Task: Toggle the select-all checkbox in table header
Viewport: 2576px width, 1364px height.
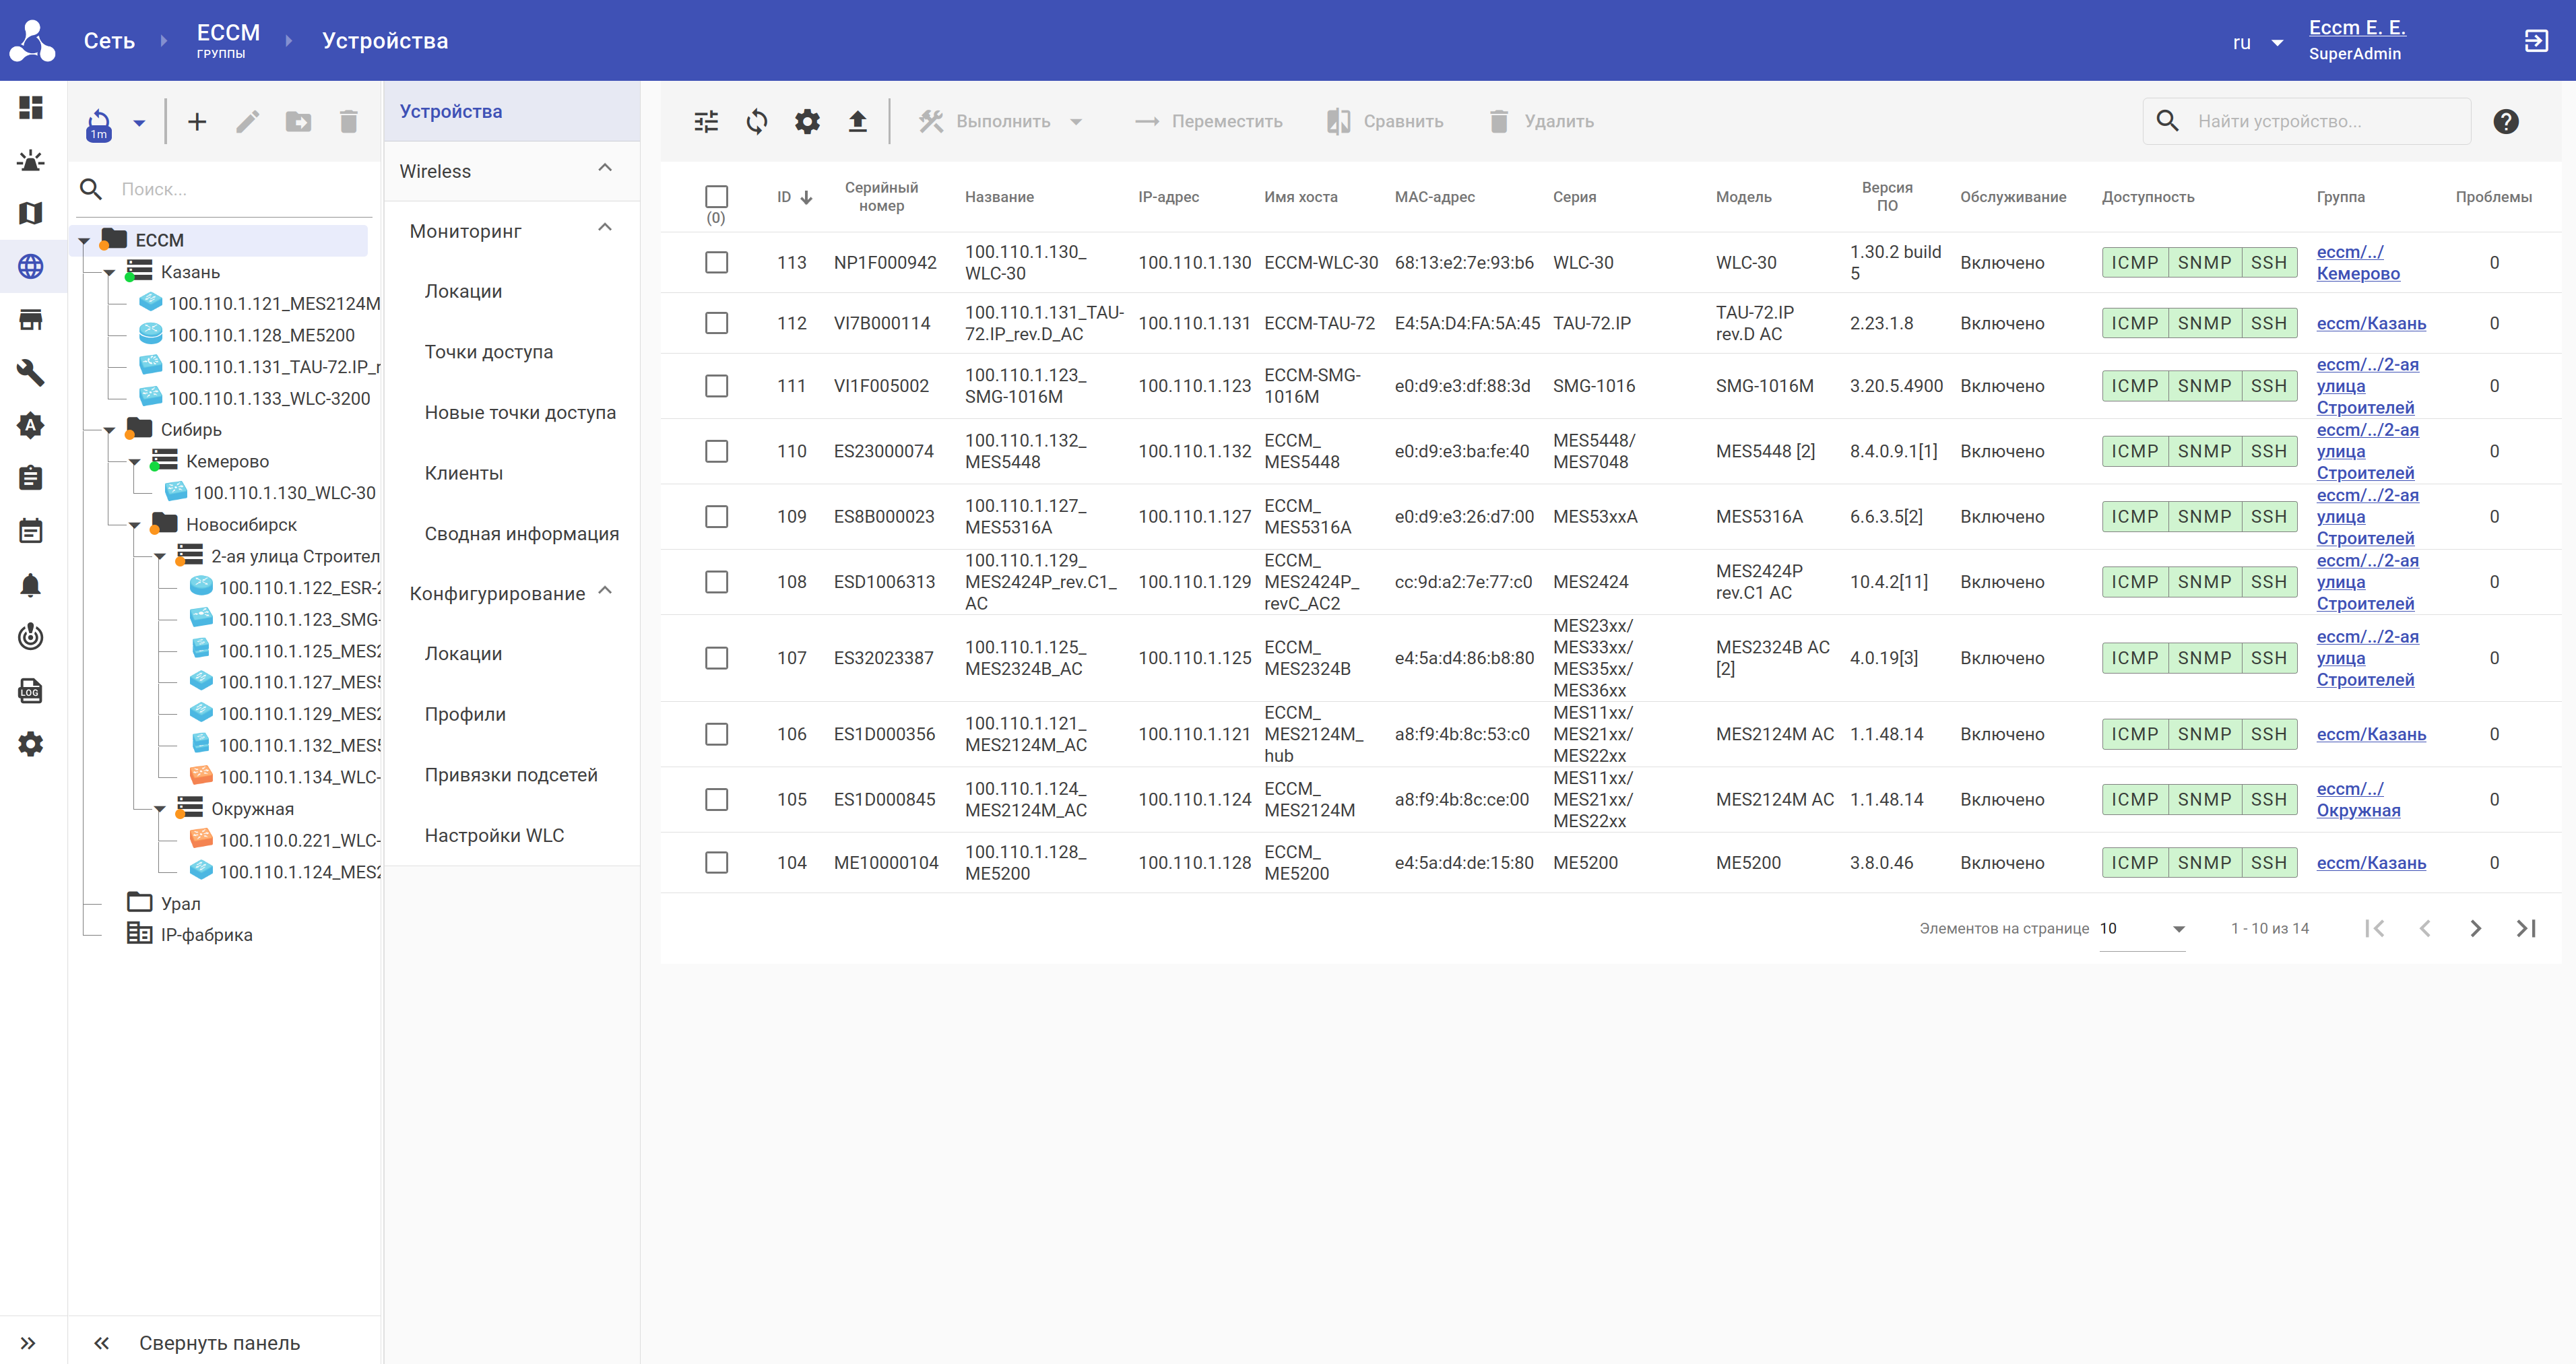Action: point(716,196)
